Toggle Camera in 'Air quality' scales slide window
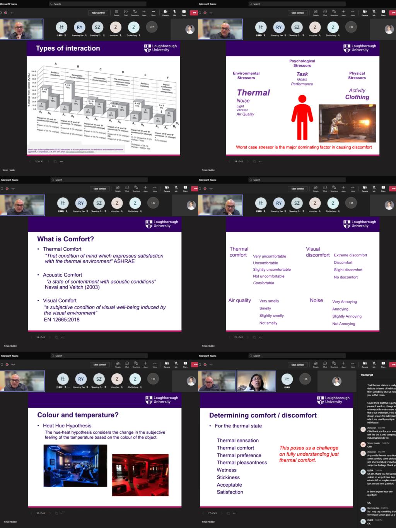The height and width of the screenshot is (528, 396). (365, 188)
